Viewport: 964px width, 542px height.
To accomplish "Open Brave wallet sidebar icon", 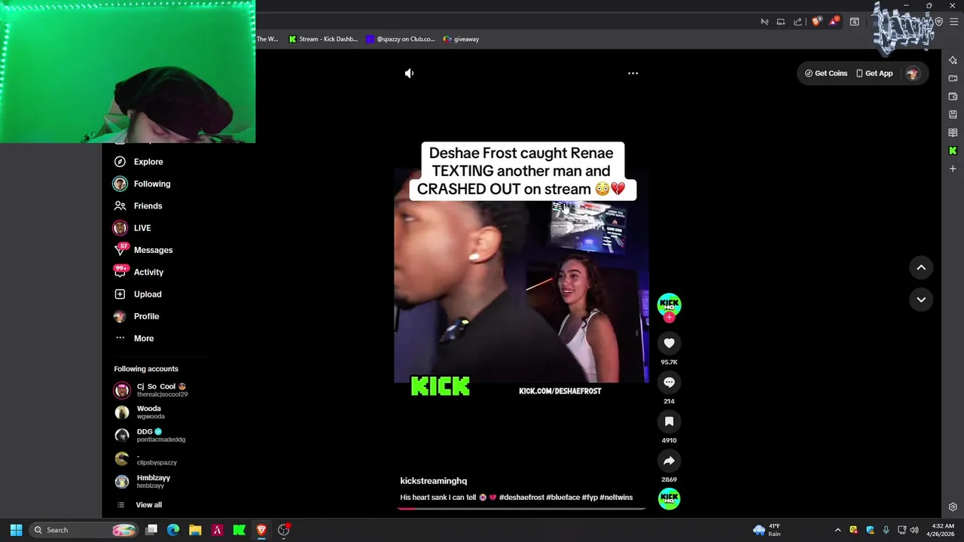I will (x=953, y=96).
